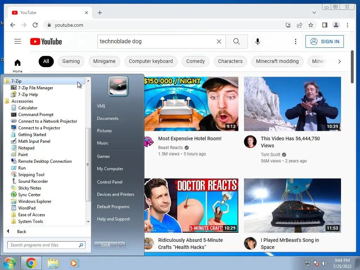The image size is (360, 270).
Task: Select the Comedy filter chip
Action: (x=195, y=61)
